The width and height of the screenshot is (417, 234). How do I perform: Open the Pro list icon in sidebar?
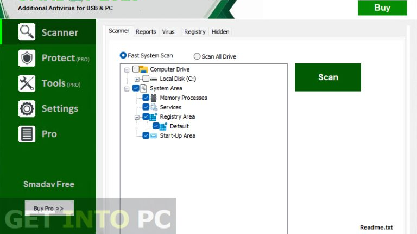coord(27,134)
